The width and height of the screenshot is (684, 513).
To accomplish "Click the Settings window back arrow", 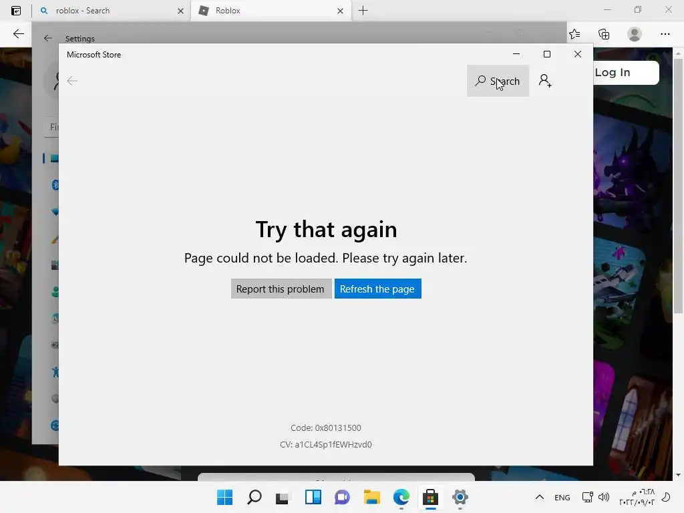I will pos(48,38).
